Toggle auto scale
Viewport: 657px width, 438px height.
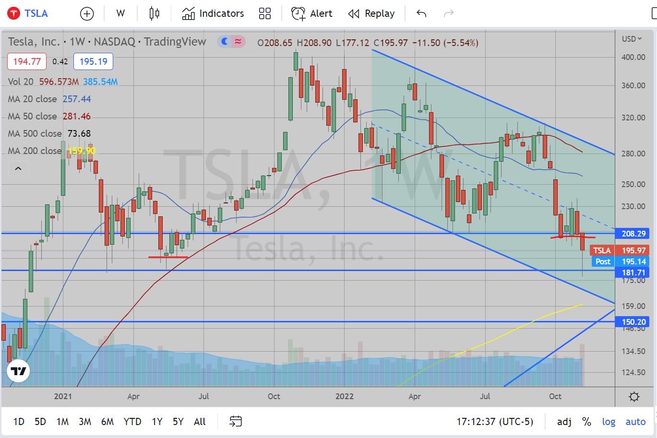(x=635, y=422)
